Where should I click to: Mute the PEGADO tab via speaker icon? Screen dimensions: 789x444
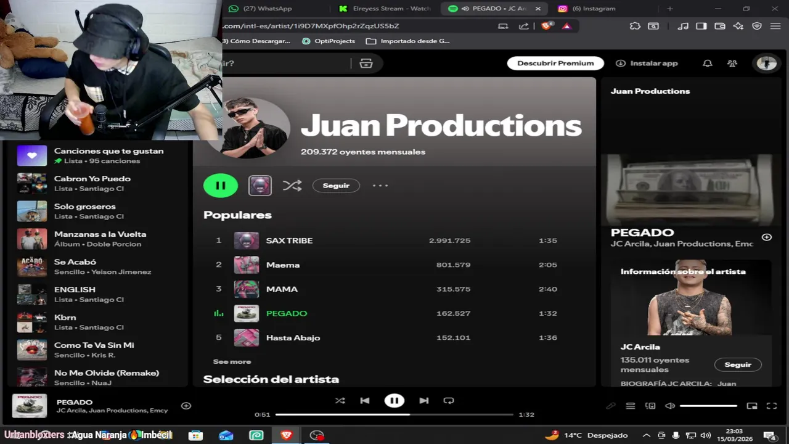pyautogui.click(x=465, y=9)
